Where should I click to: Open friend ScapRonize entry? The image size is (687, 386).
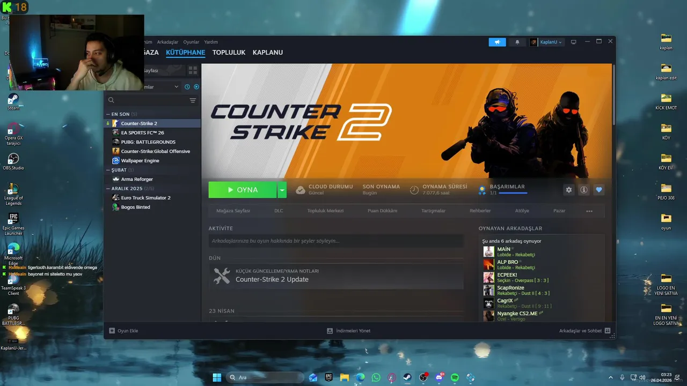click(542, 291)
